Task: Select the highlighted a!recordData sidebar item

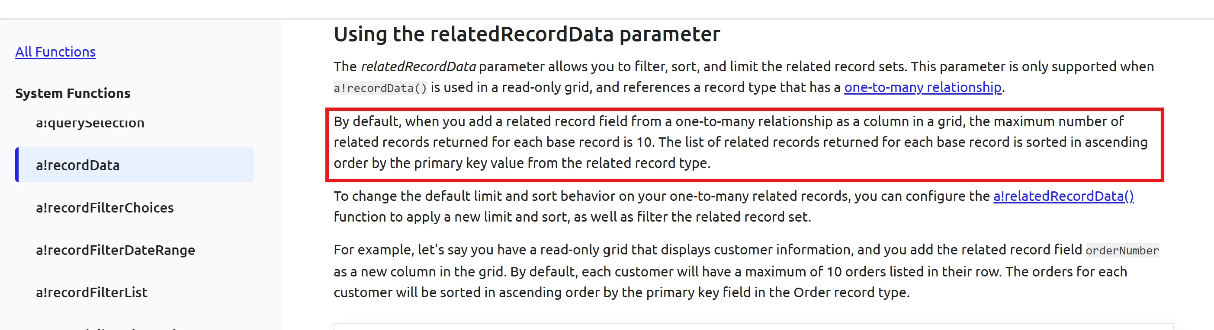Action: point(135,165)
